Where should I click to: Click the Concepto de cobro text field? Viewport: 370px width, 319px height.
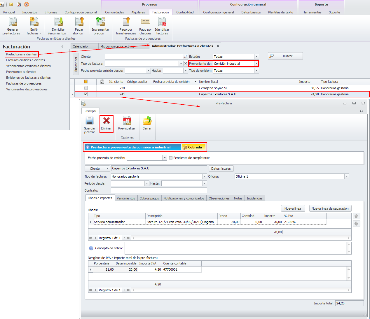(235, 248)
